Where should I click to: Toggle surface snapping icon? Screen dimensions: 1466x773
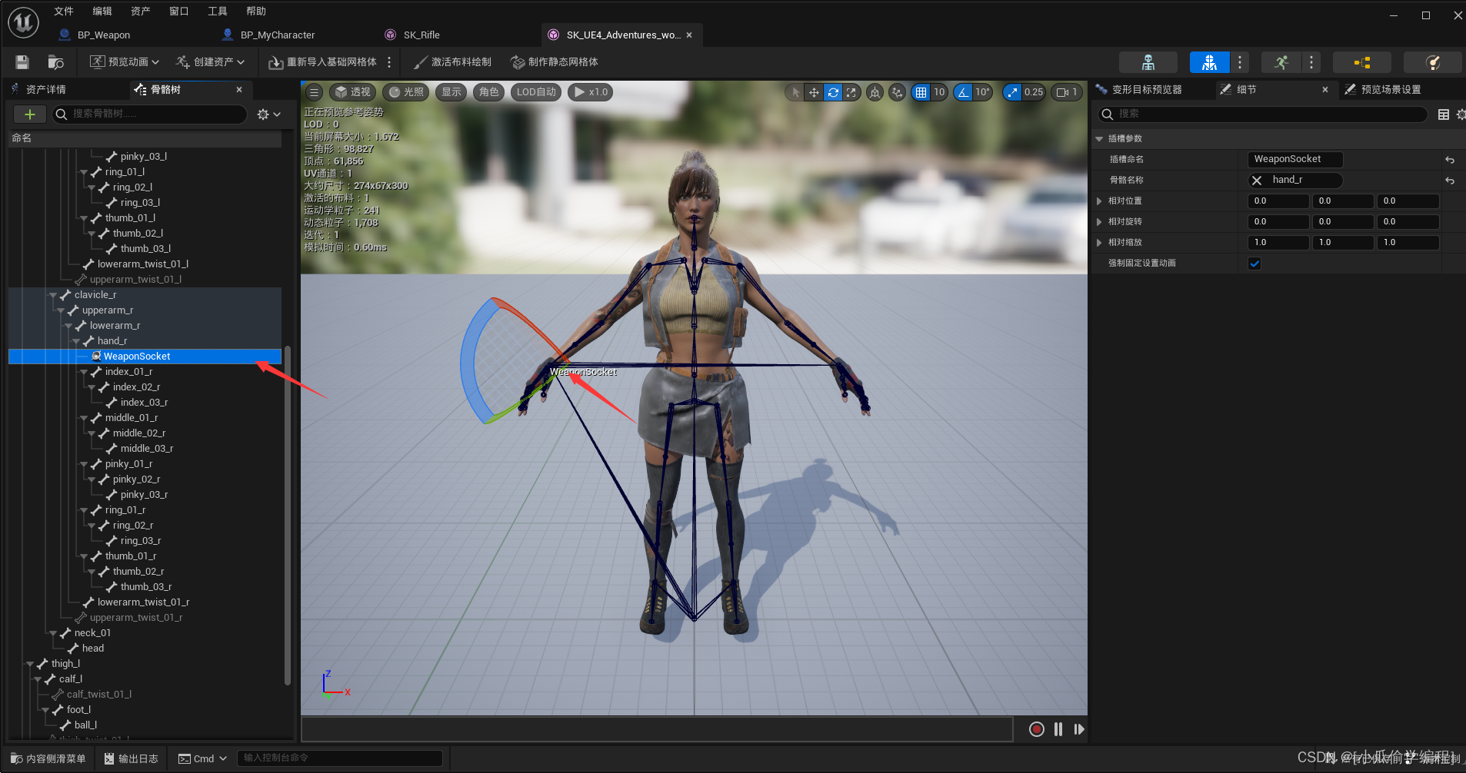point(897,92)
